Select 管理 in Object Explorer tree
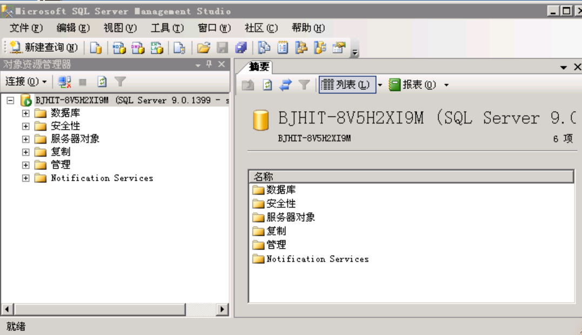The height and width of the screenshot is (335, 582). 61,165
